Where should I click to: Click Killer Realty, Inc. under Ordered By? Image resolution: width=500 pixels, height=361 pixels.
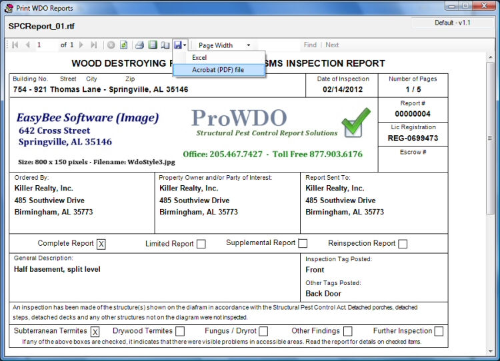pyautogui.click(x=44, y=188)
